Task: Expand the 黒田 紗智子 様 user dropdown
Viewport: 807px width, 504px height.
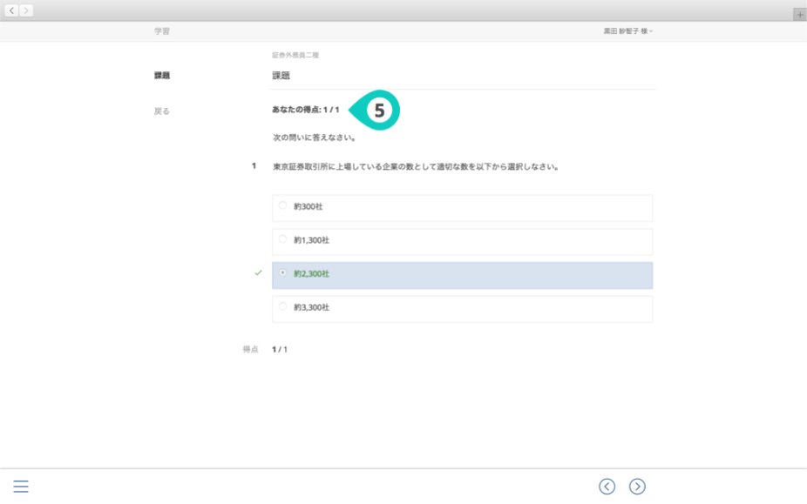Action: (627, 31)
